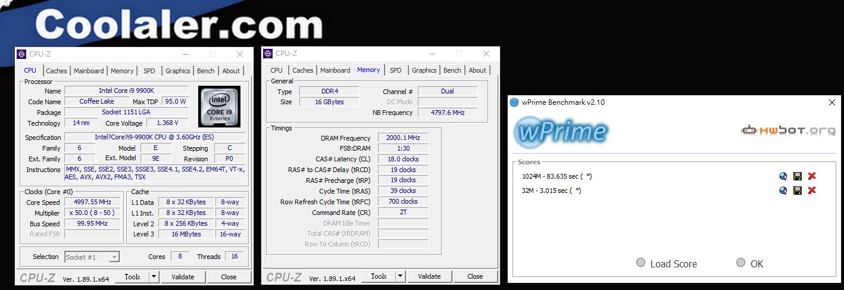Open SPD tab in the Memory CPU-Z window
This screenshot has height=290, width=844.
click(x=396, y=70)
